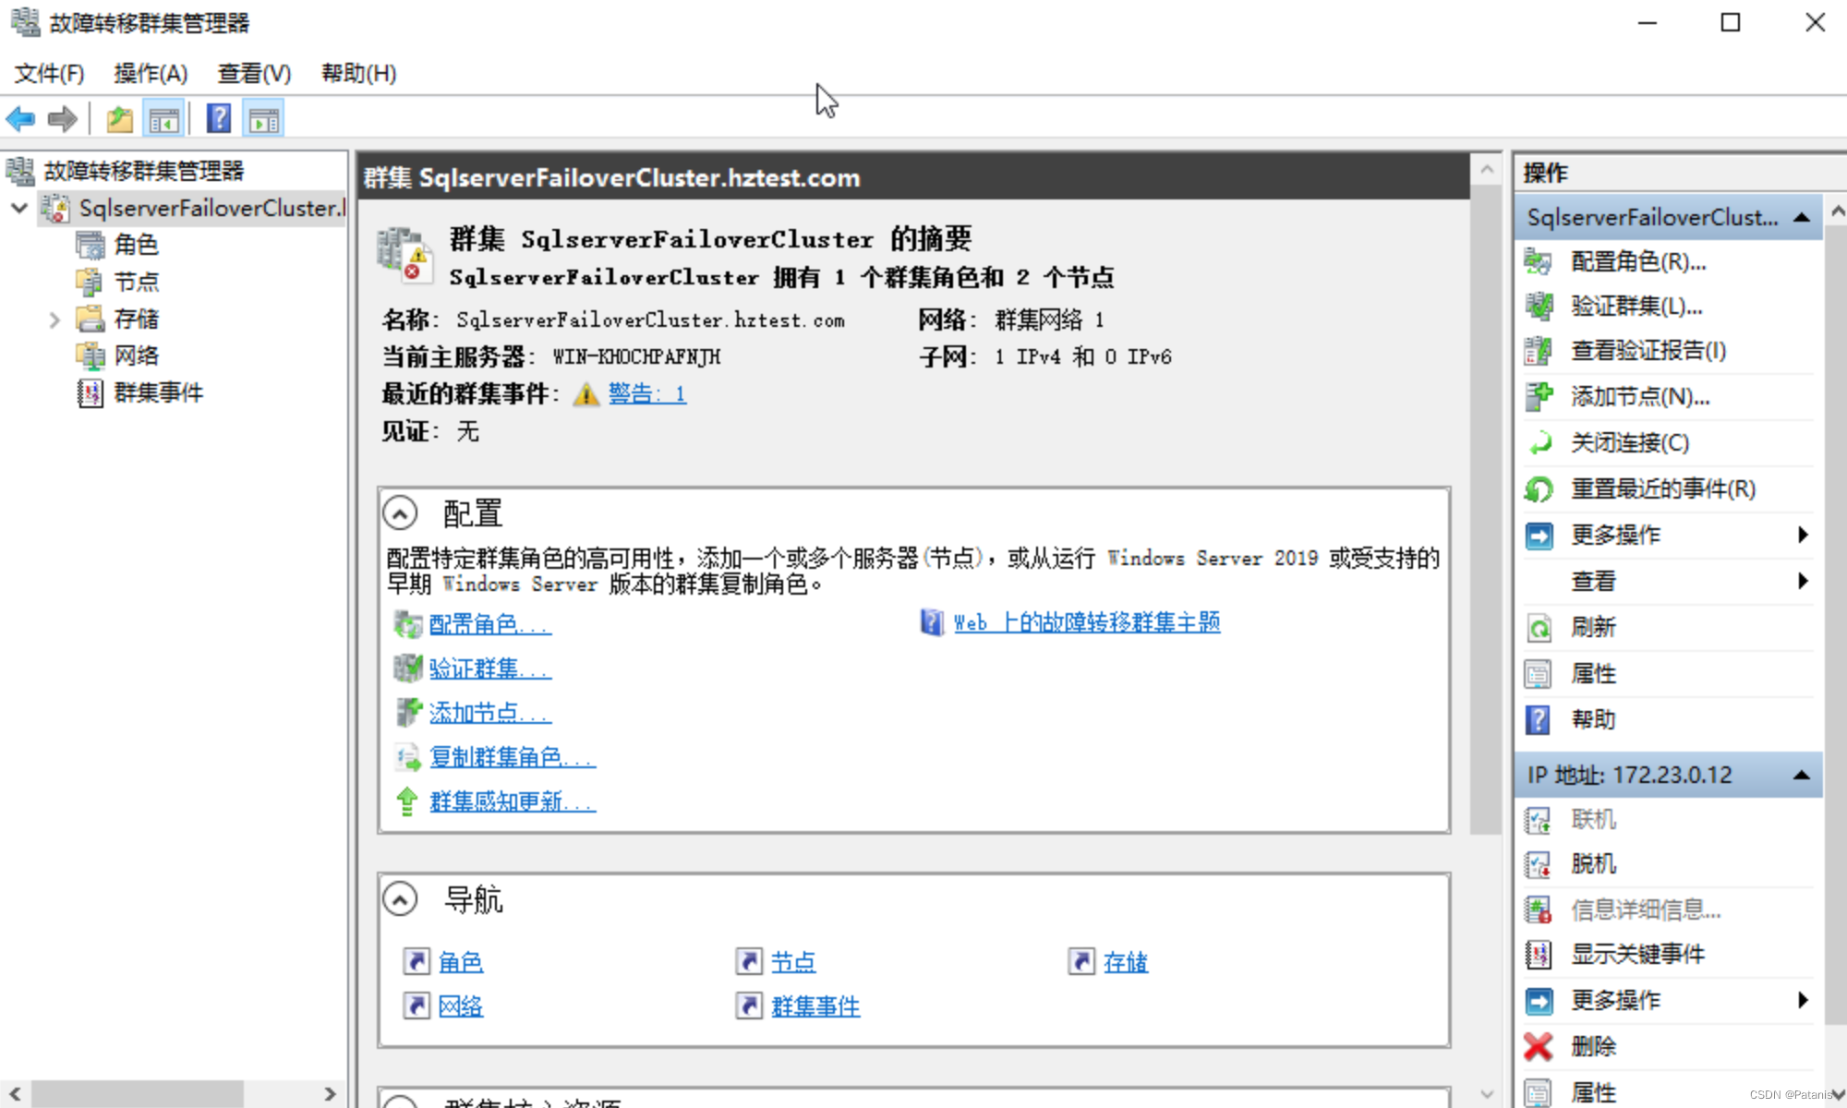Click left tree horizontal scrollbar right arrow
Screen dimensions: 1847x1108
(x=331, y=1094)
